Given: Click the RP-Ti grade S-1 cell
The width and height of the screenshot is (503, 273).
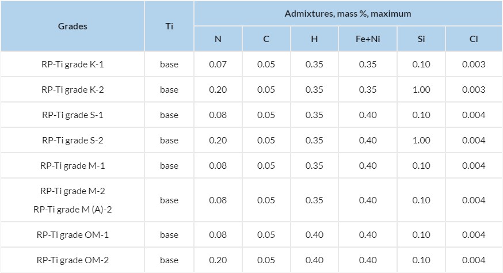Looking at the screenshot, I should [x=73, y=115].
